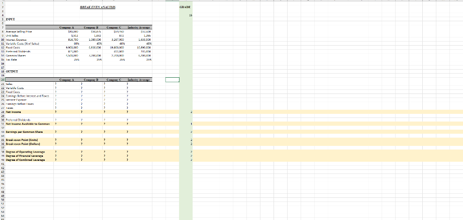Click Company C header in the input table
463x220 pixels.
[x=114, y=27]
